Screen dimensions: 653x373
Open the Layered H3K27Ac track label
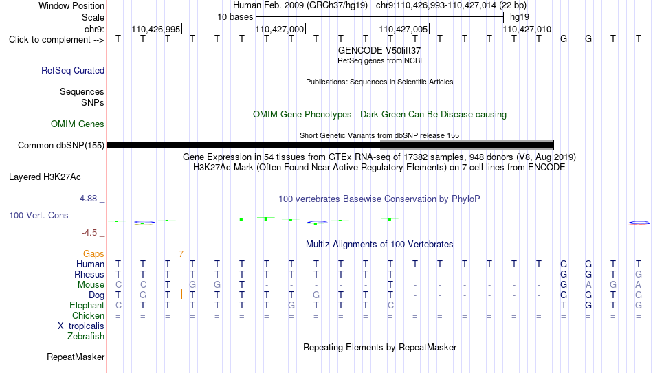[45, 177]
